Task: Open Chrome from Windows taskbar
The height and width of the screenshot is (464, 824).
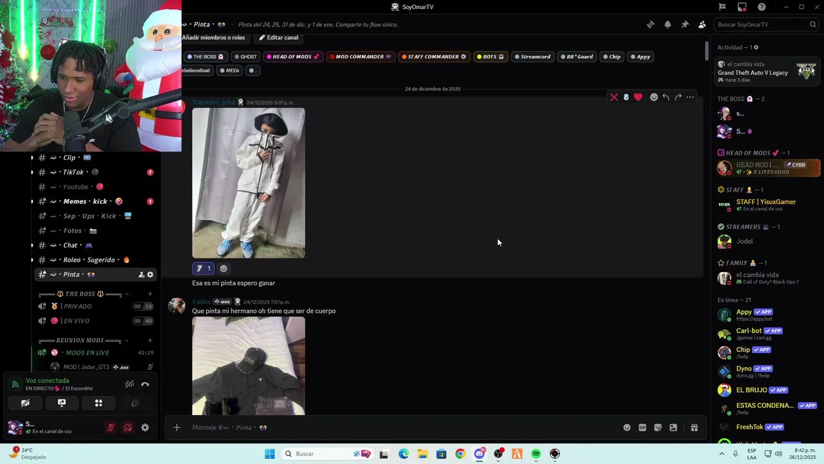Action: (x=460, y=454)
